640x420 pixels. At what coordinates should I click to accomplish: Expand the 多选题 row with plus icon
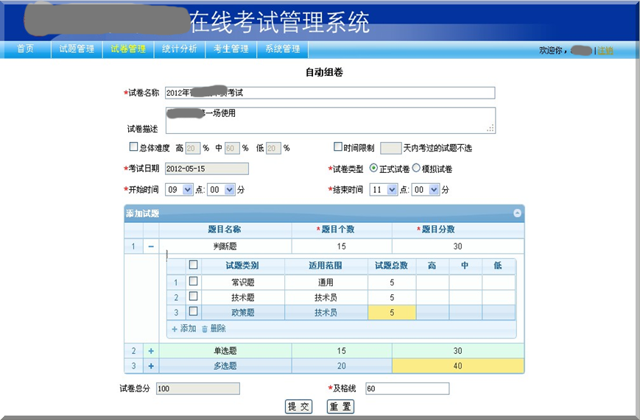151,366
